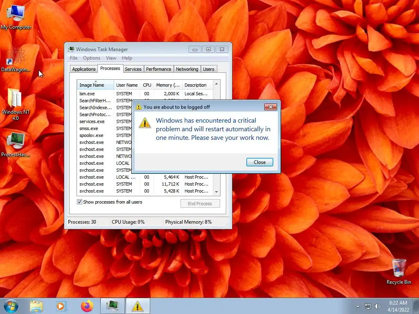Click the large warning icon beside the message
Screen dimensions: 419x314
click(145, 123)
